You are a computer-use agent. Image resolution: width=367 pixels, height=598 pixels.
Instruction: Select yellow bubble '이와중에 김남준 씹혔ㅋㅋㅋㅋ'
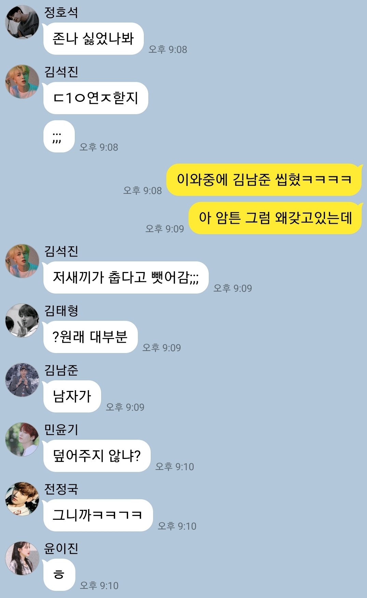pos(264,180)
